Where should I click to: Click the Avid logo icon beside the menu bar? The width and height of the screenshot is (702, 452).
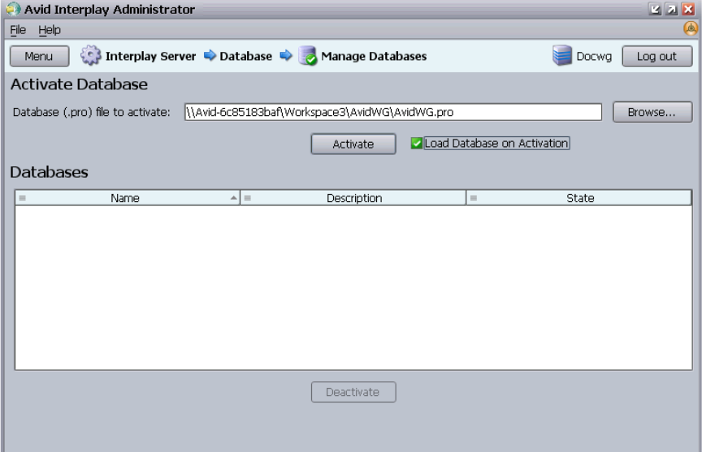[x=691, y=29]
